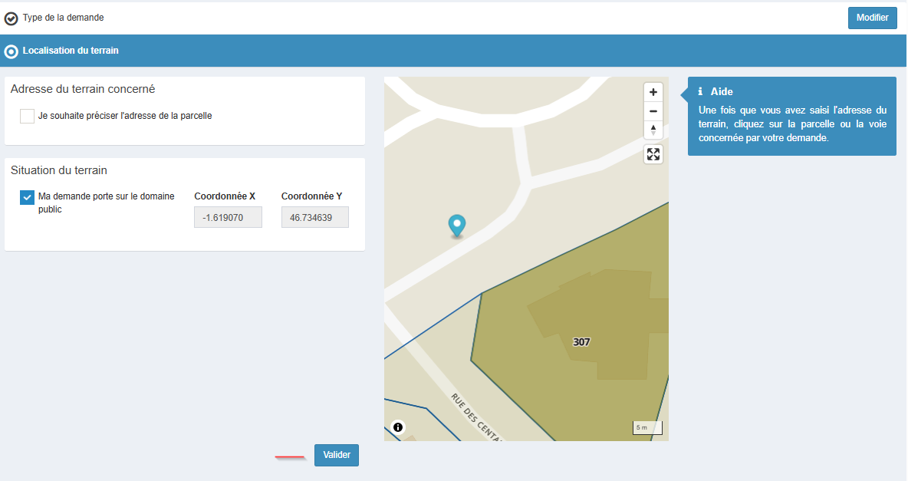
Task: Click the 5 m map scale bar
Action: pos(646,428)
